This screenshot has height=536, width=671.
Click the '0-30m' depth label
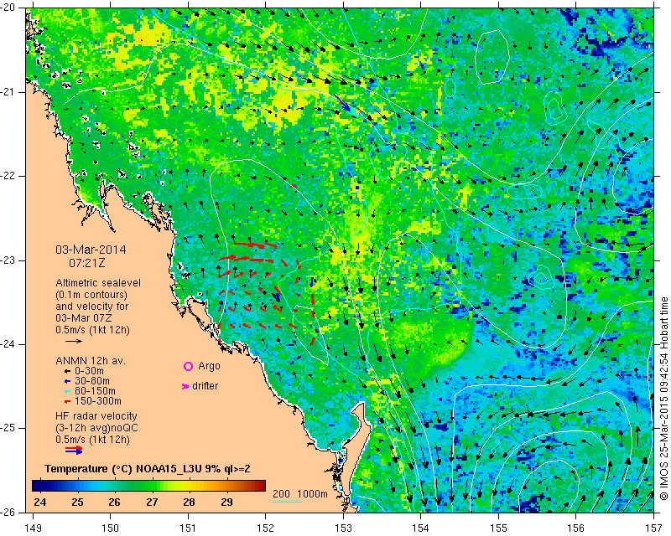coord(89,371)
